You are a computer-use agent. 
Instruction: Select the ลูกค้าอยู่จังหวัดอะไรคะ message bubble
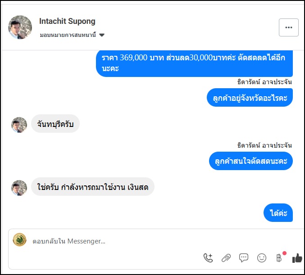pyautogui.click(x=250, y=97)
